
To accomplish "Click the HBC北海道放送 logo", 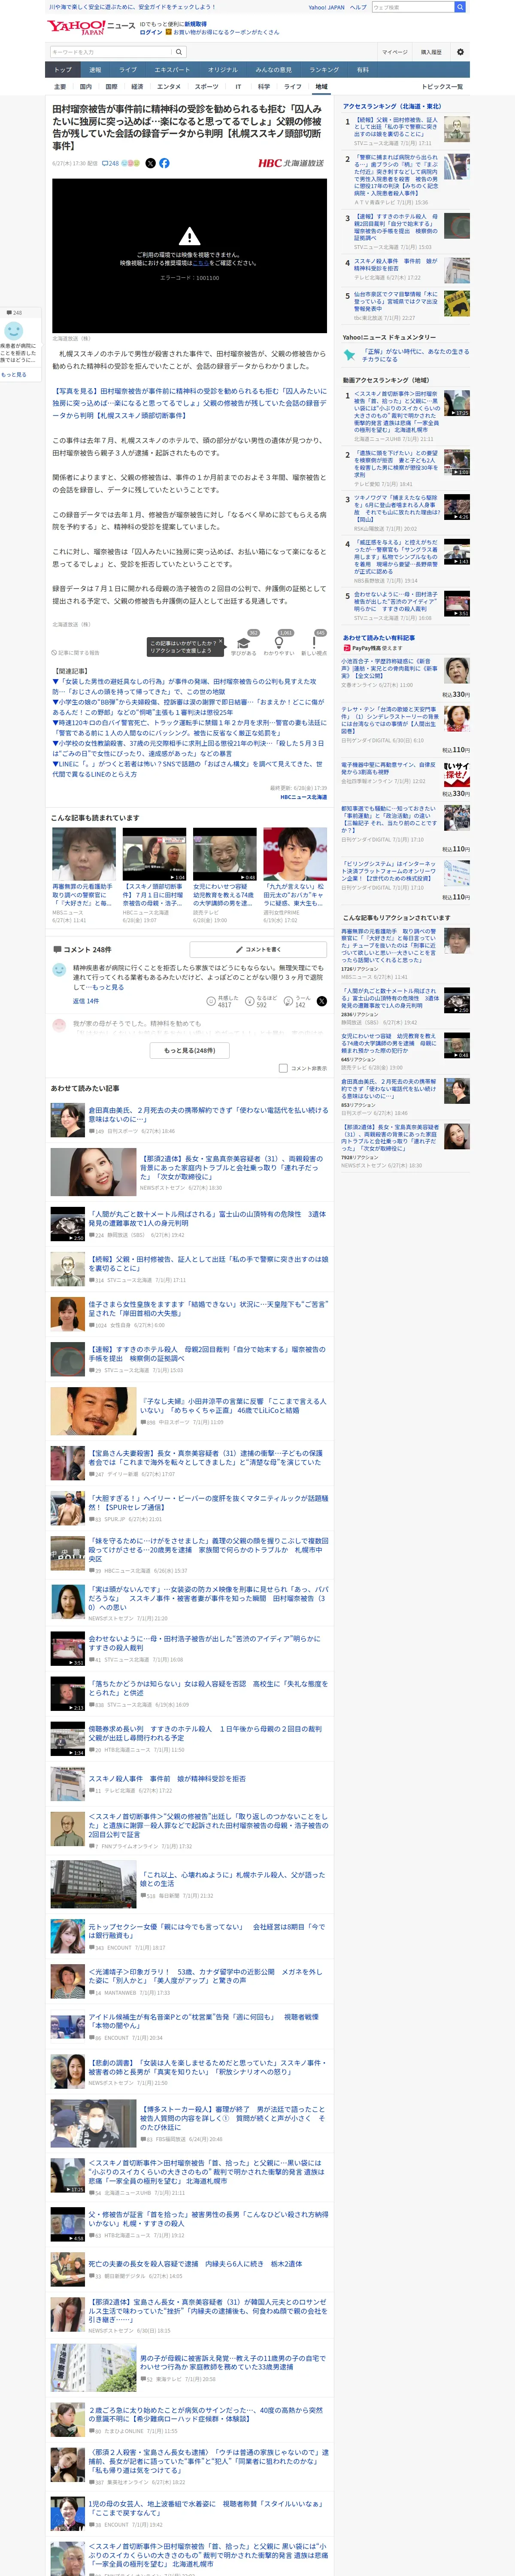I will 291,163.
